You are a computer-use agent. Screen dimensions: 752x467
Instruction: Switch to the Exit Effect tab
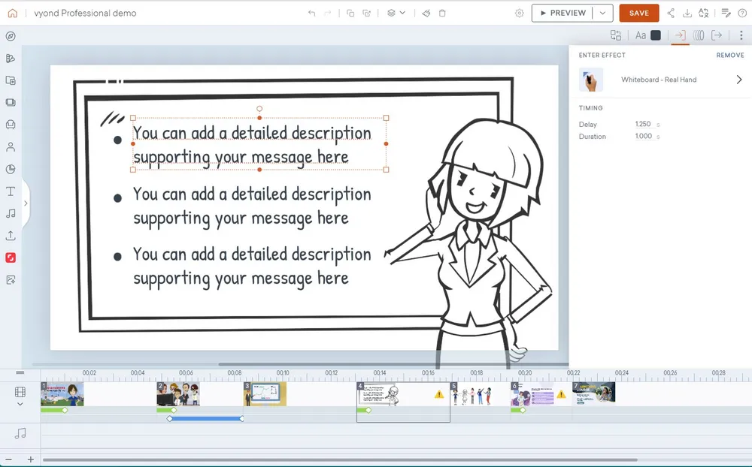click(717, 35)
